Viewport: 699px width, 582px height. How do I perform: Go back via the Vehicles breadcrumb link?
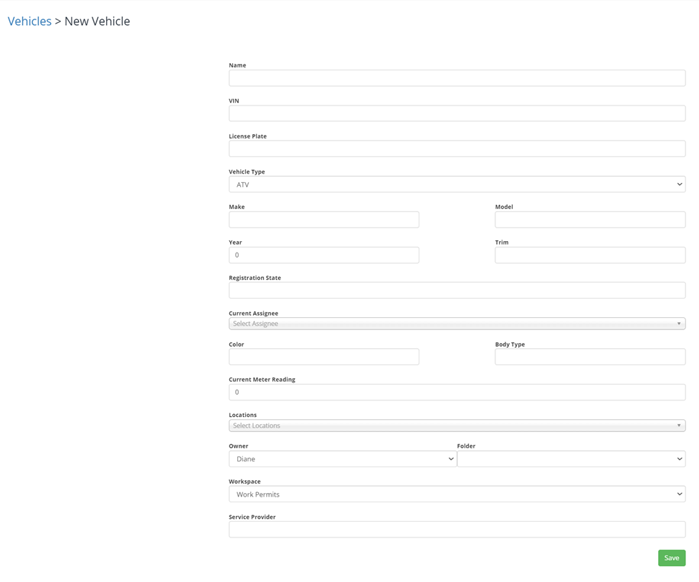click(x=29, y=21)
